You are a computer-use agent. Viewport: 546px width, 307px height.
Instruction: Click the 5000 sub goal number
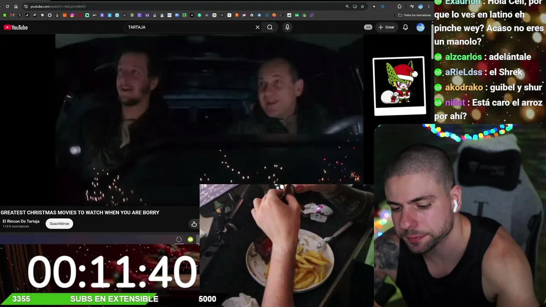[207, 299]
